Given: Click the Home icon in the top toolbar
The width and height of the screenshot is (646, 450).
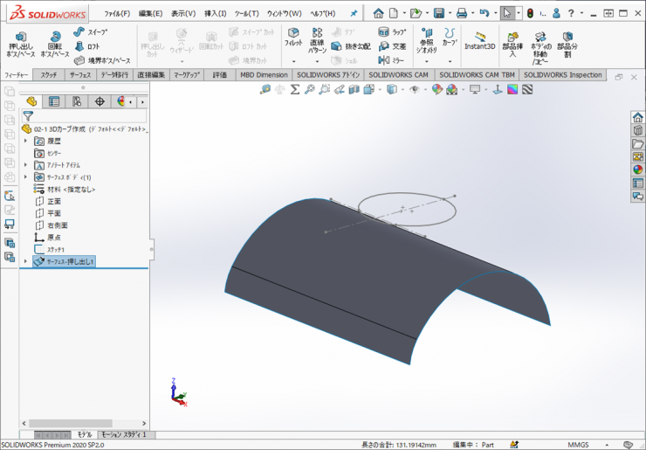Looking at the screenshot, I should tap(378, 13).
